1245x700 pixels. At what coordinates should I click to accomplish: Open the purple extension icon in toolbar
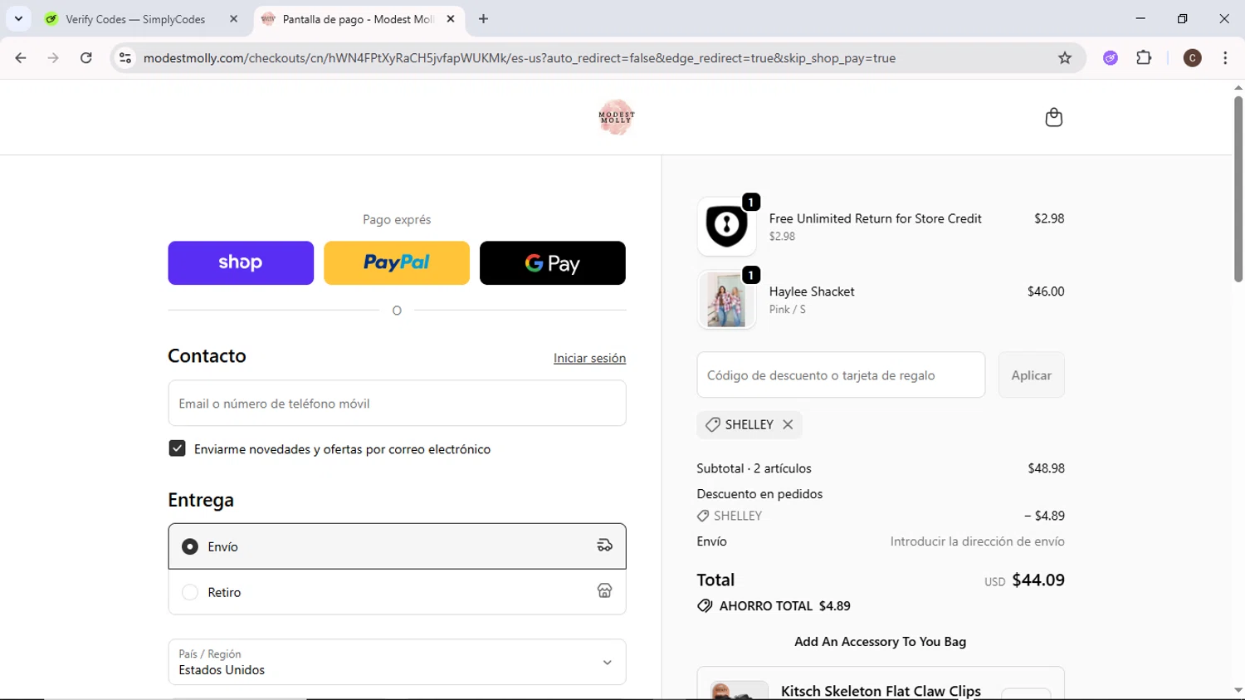pyautogui.click(x=1111, y=58)
